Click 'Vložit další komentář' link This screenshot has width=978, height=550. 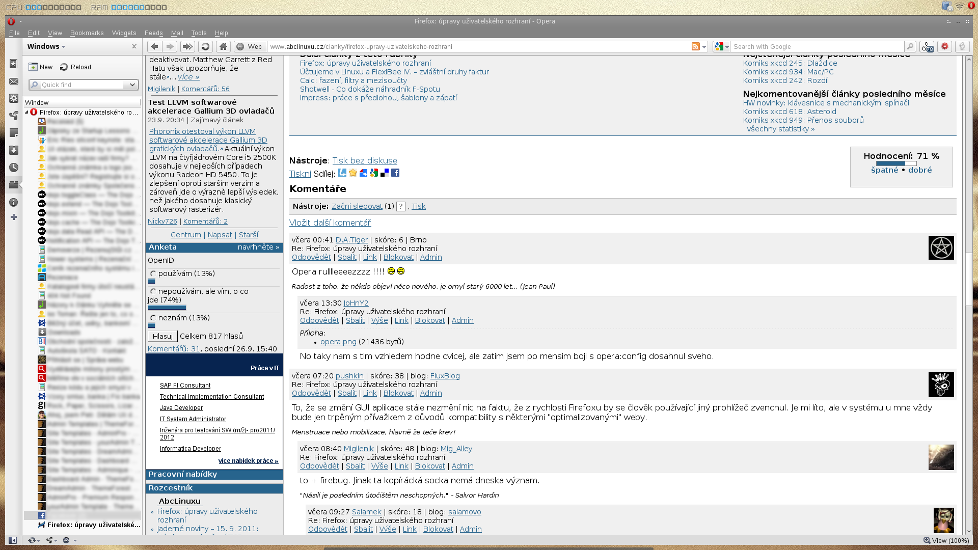pyautogui.click(x=330, y=223)
